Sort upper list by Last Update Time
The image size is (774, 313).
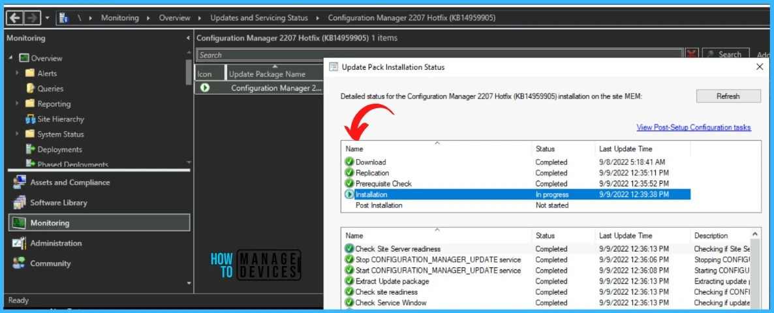tap(642, 149)
